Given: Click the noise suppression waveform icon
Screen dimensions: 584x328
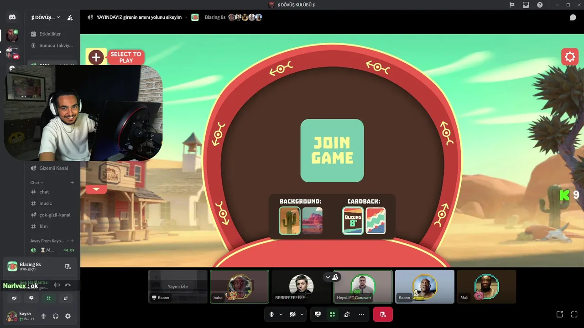Looking at the screenshot, I should (57, 285).
